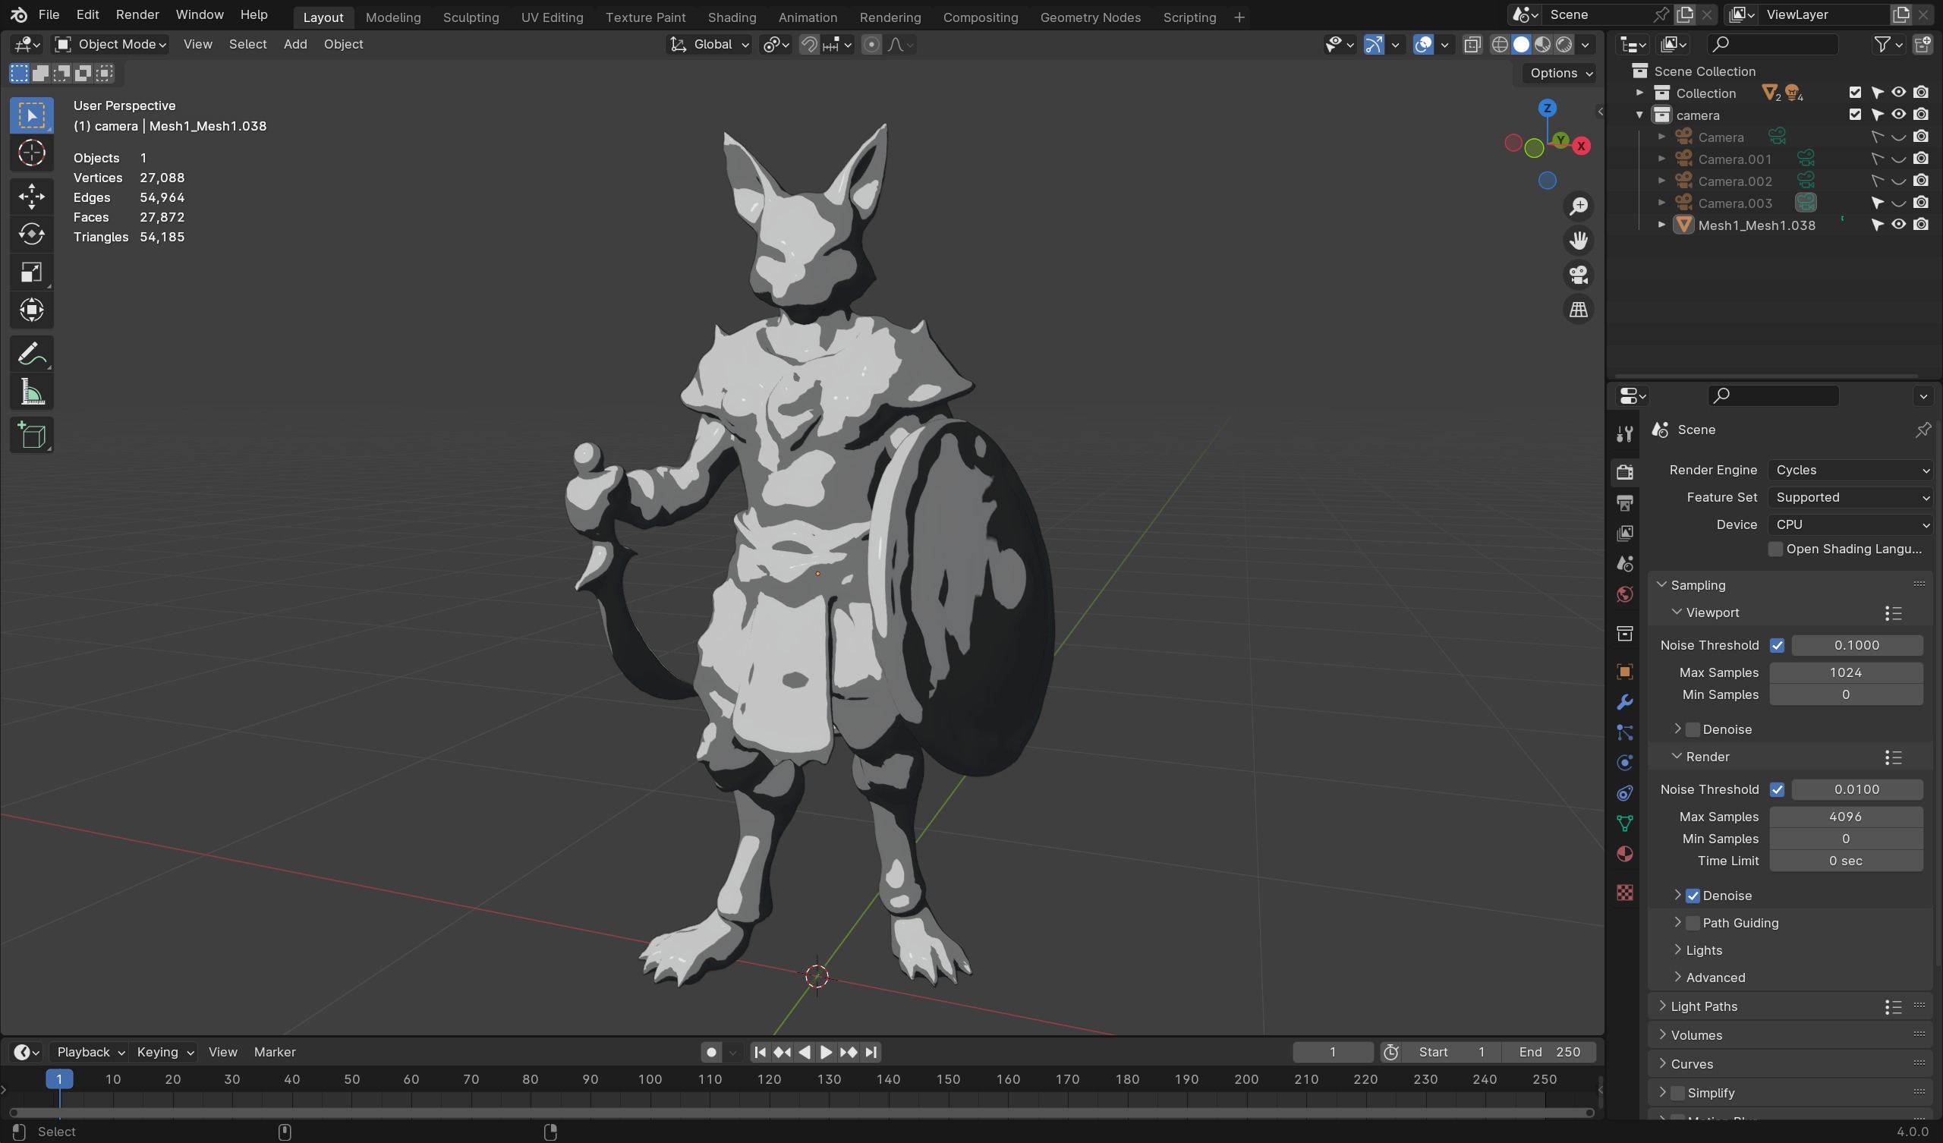Screen dimensions: 1943x1143
Task: Open the Material properties tab
Action: coord(1624,854)
